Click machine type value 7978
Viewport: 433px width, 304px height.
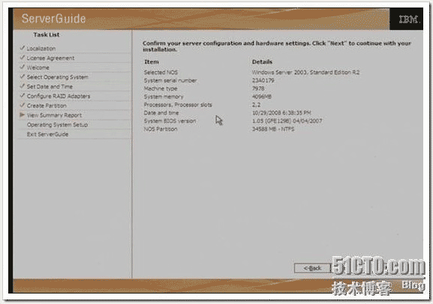tap(258, 88)
